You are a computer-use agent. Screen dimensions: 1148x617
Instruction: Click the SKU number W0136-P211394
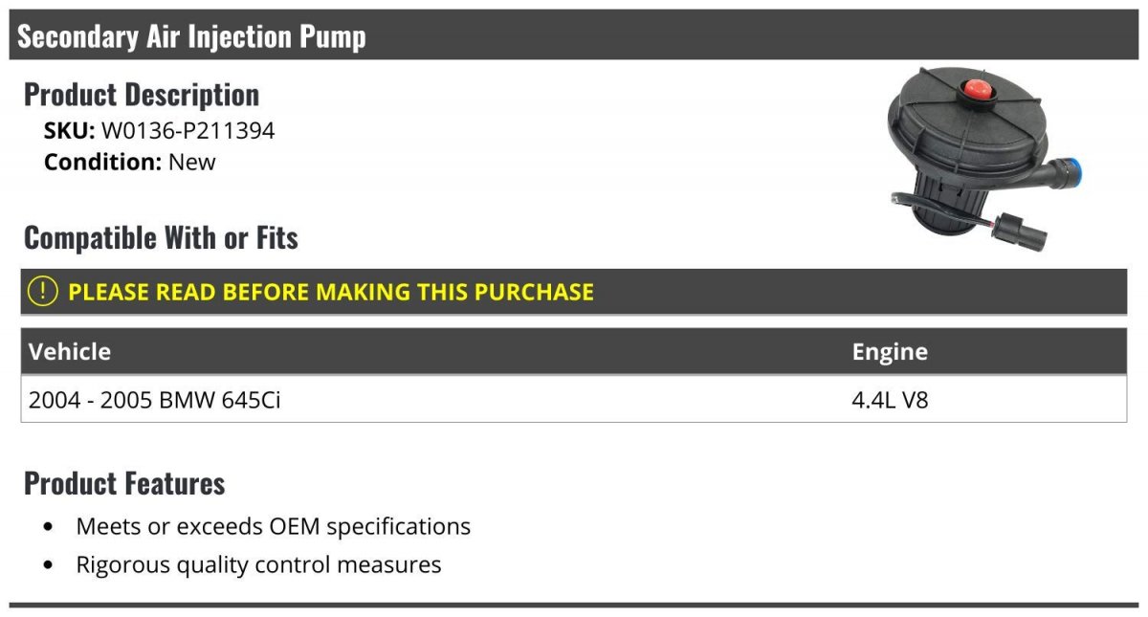tap(188, 131)
